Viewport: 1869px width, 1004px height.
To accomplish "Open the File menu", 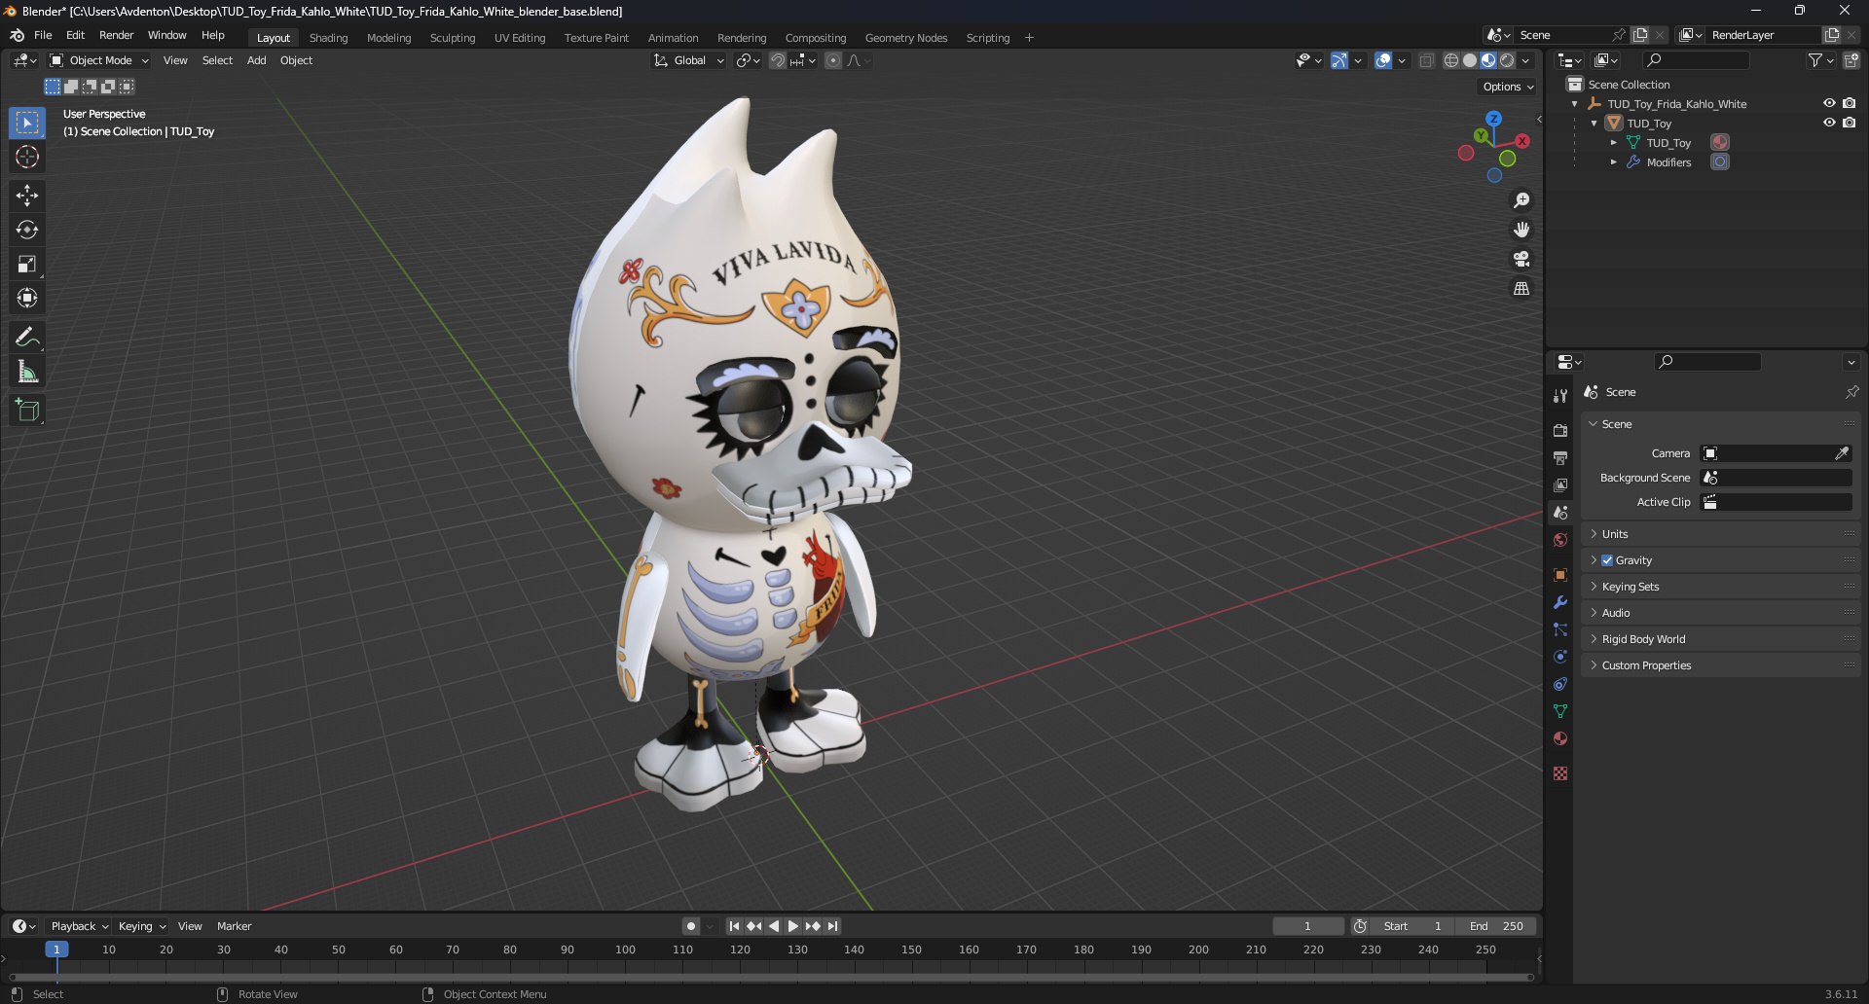I will pos(43,35).
